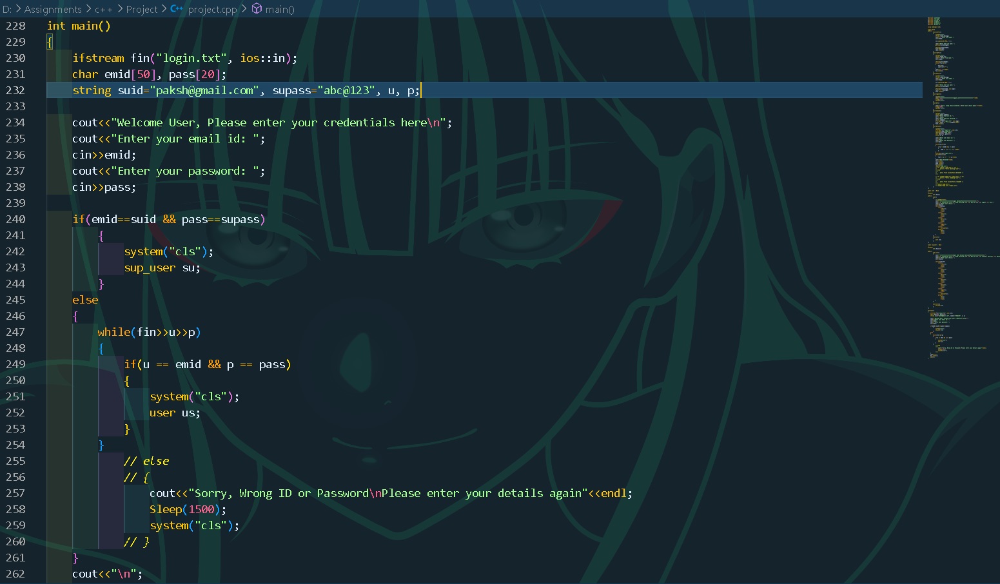This screenshot has height=584, width=1000.
Task: Click the ifstream keyword on line 230
Action: pos(98,58)
